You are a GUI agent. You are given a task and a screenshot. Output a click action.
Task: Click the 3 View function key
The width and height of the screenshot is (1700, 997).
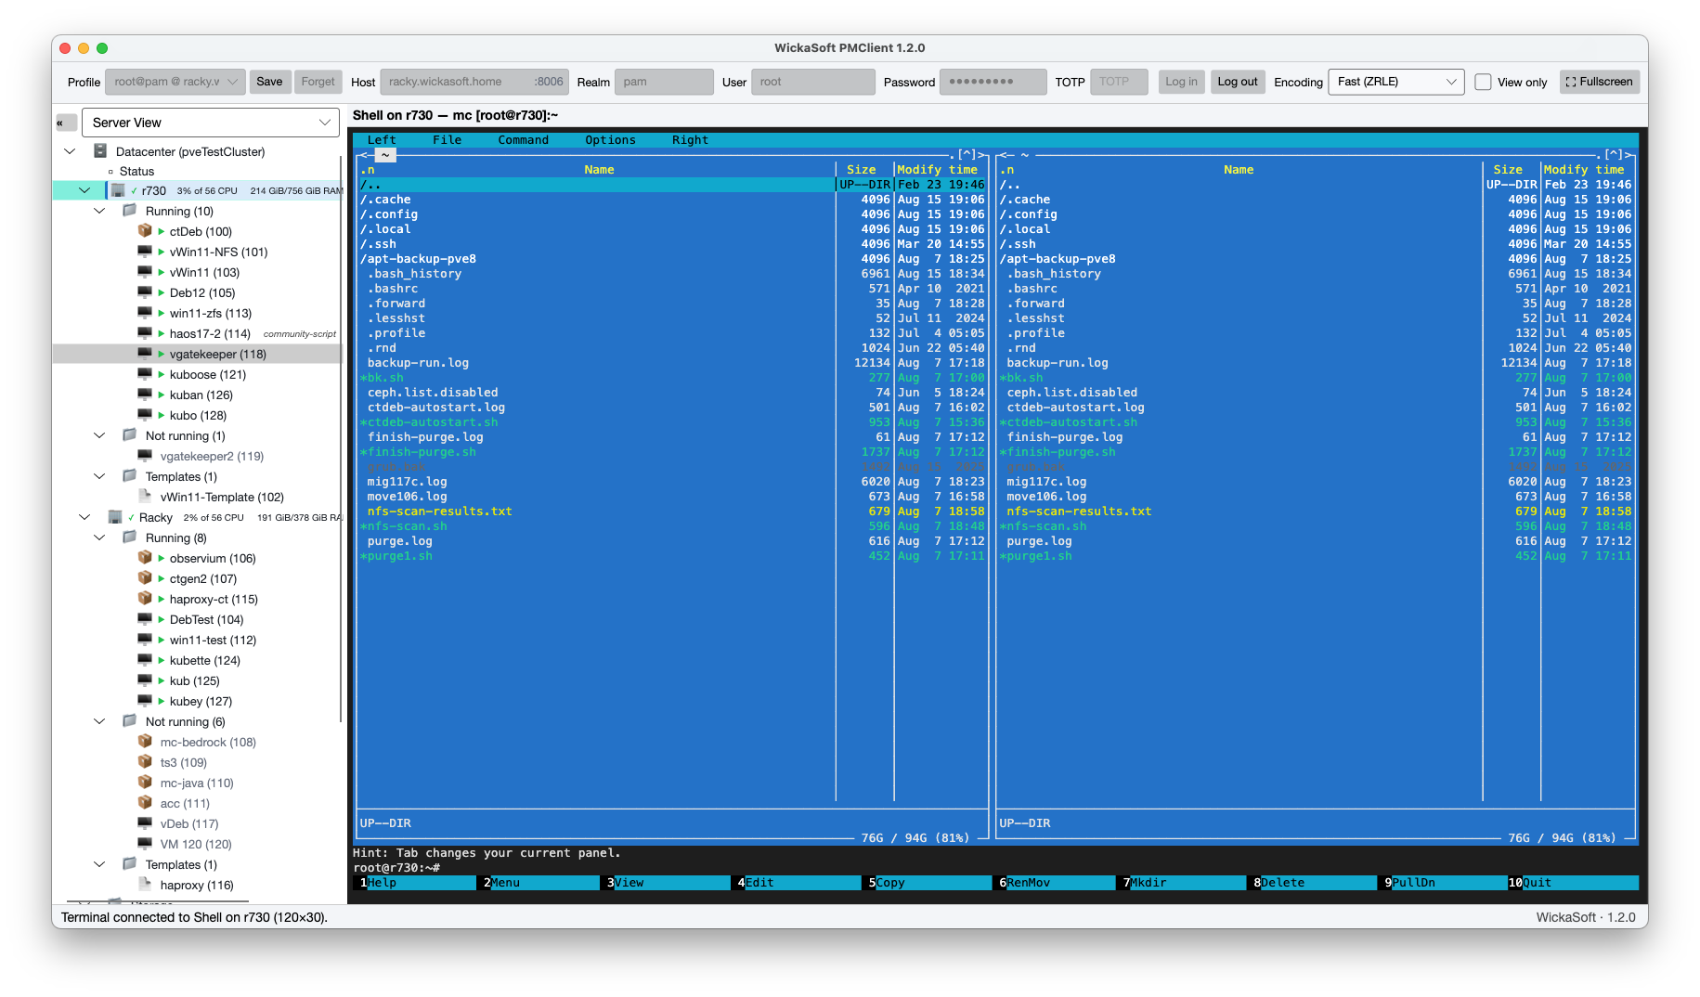point(666,883)
